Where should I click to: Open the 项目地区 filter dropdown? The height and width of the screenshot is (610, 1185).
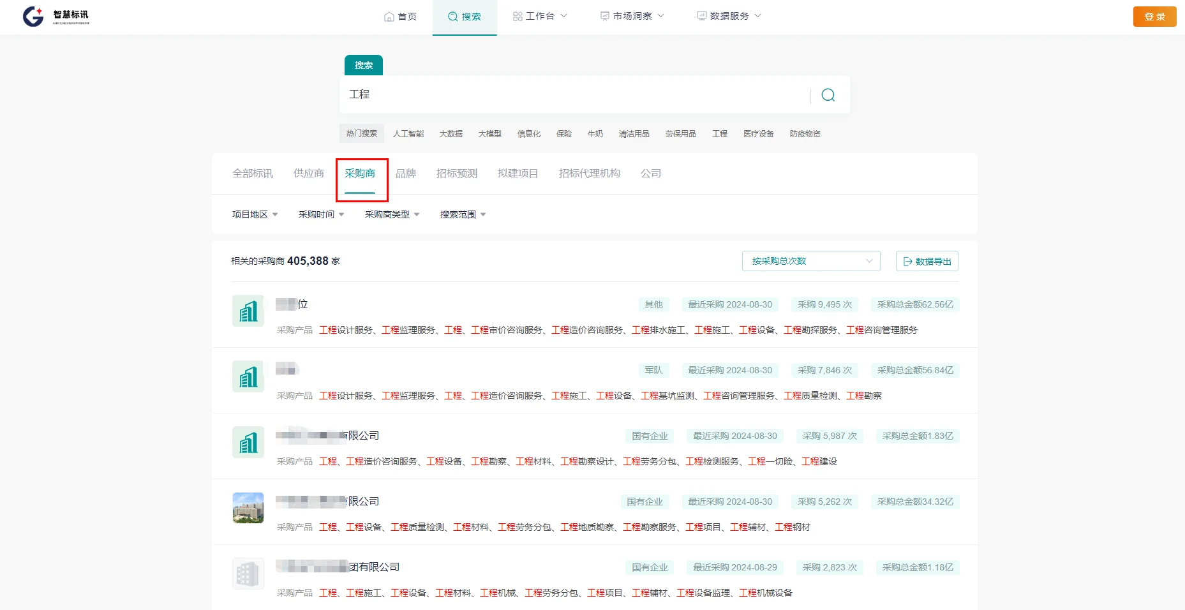pos(253,214)
